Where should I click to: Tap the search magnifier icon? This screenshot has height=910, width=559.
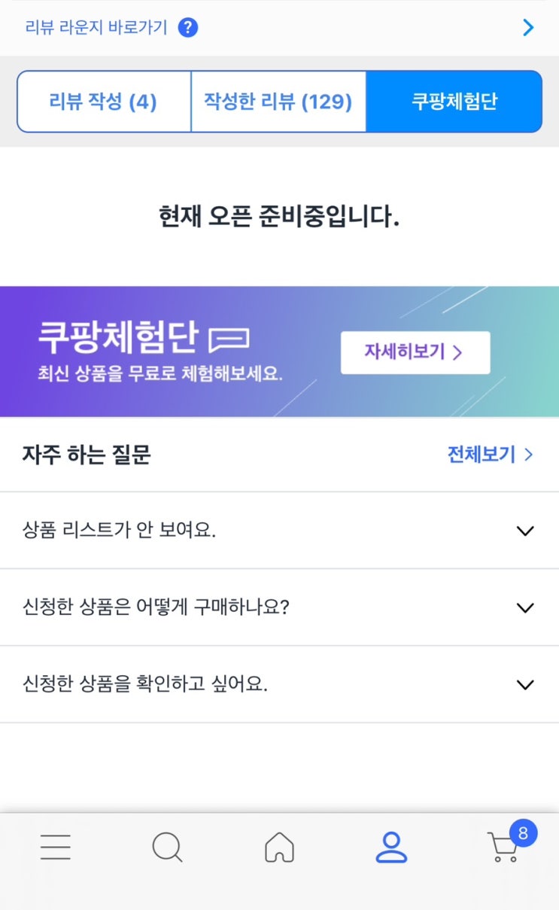[167, 848]
